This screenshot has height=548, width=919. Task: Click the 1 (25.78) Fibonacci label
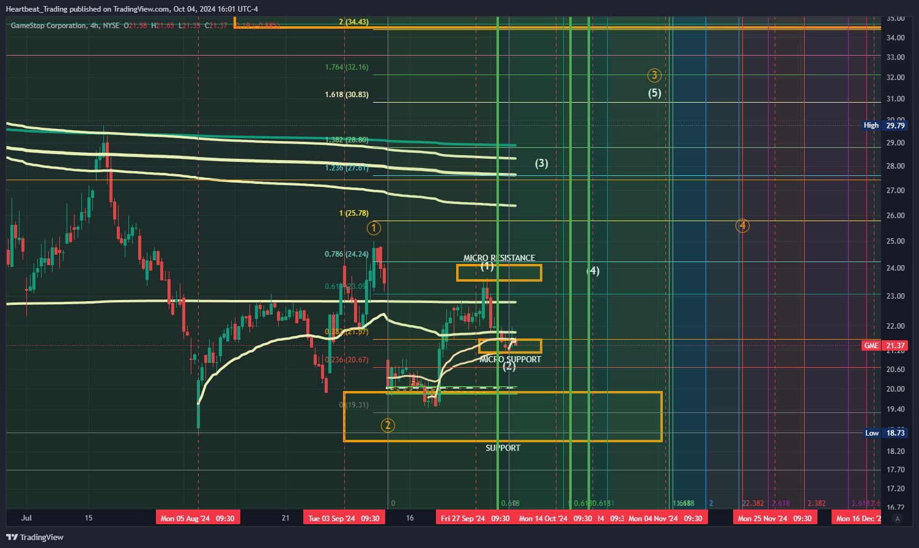(x=354, y=213)
